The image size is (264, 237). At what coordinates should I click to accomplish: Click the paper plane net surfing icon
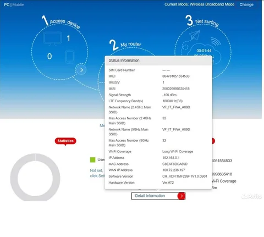[x=195, y=35]
